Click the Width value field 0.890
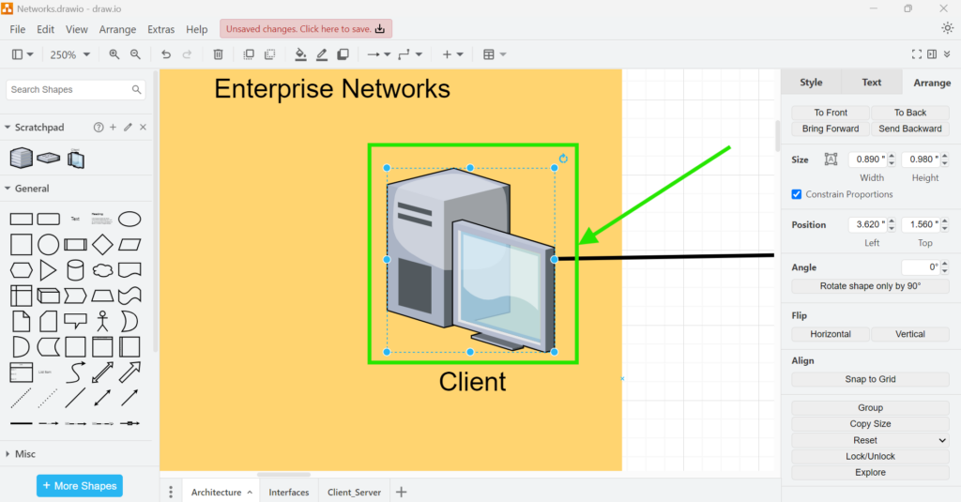Screen dimensions: 961x502 pos(868,160)
